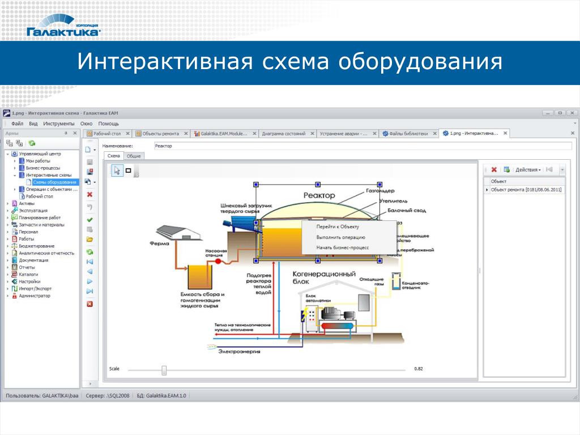Open the Окно menu
Image resolution: width=580 pixels, height=435 pixels.
86,123
